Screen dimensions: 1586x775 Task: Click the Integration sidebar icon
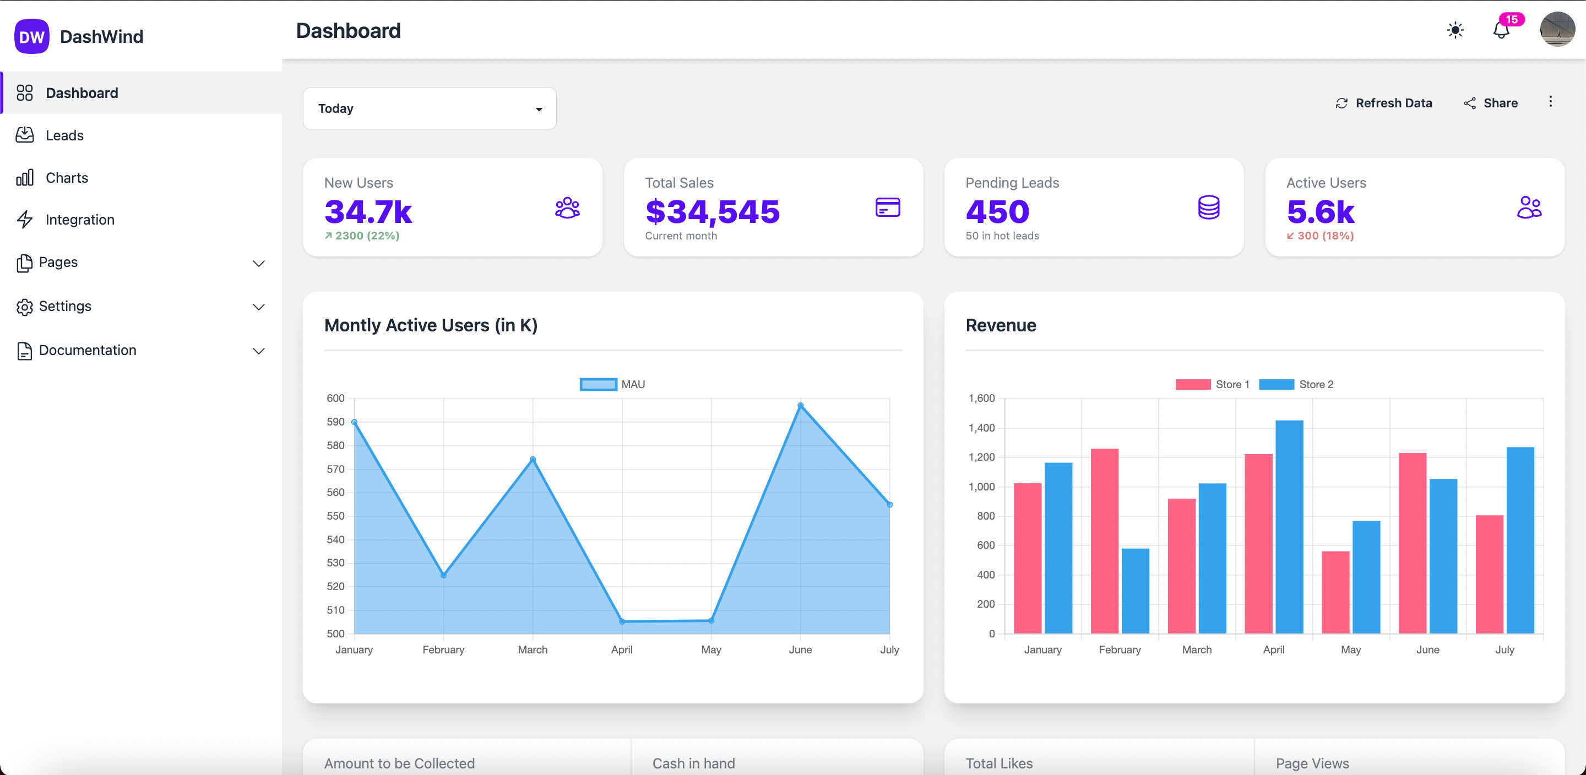point(24,219)
